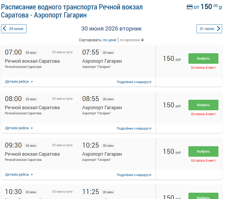Image resolution: width=226 pixels, height=199 pixels.
Task: Click the 07:00 departure time
Action: [x=13, y=52]
